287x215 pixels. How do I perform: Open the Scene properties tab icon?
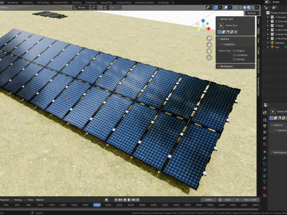tap(265, 138)
